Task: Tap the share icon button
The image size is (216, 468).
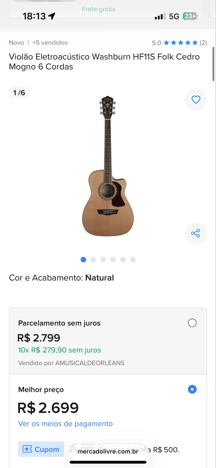Action: pos(196,233)
